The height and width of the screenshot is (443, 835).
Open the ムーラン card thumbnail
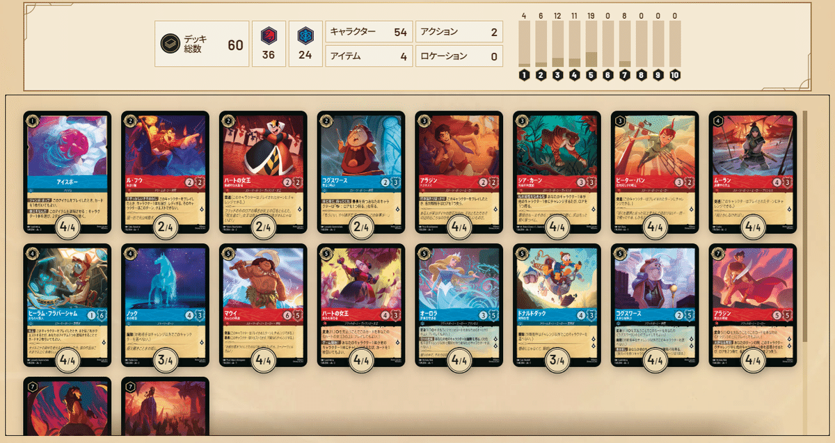coord(752,172)
